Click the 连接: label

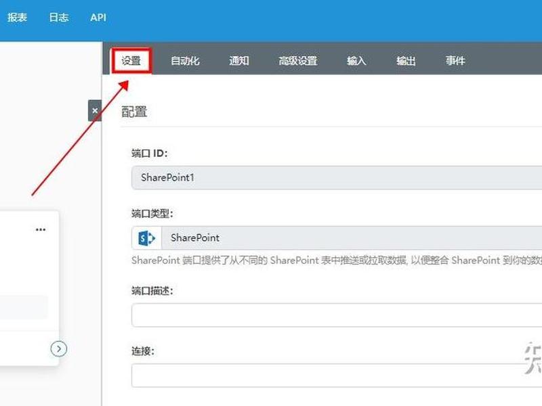(143, 351)
